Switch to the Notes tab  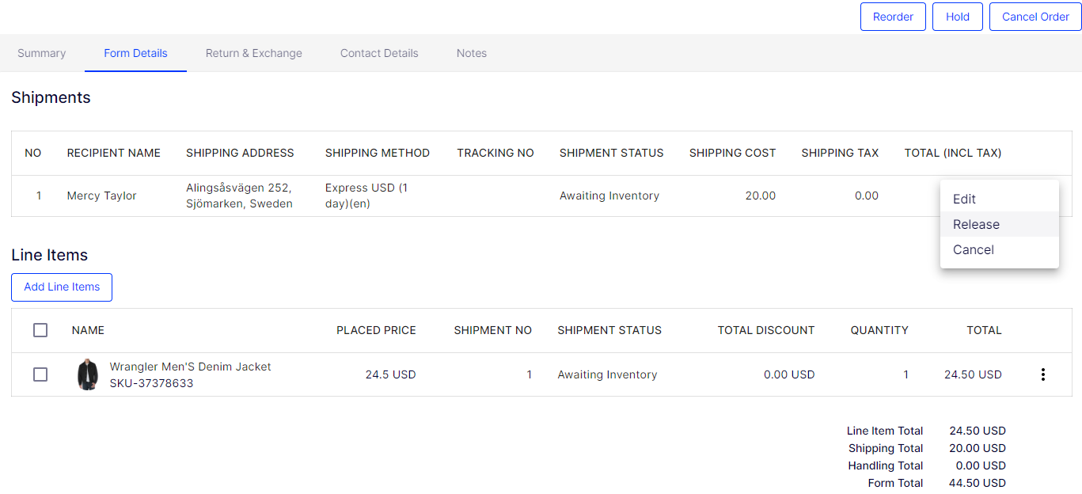tap(471, 53)
